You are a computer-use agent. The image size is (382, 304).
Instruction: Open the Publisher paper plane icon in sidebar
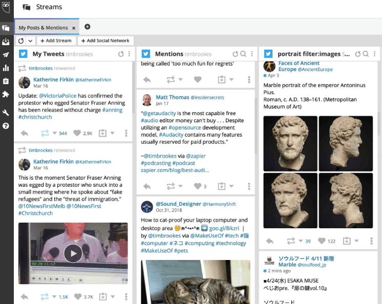(6, 55)
